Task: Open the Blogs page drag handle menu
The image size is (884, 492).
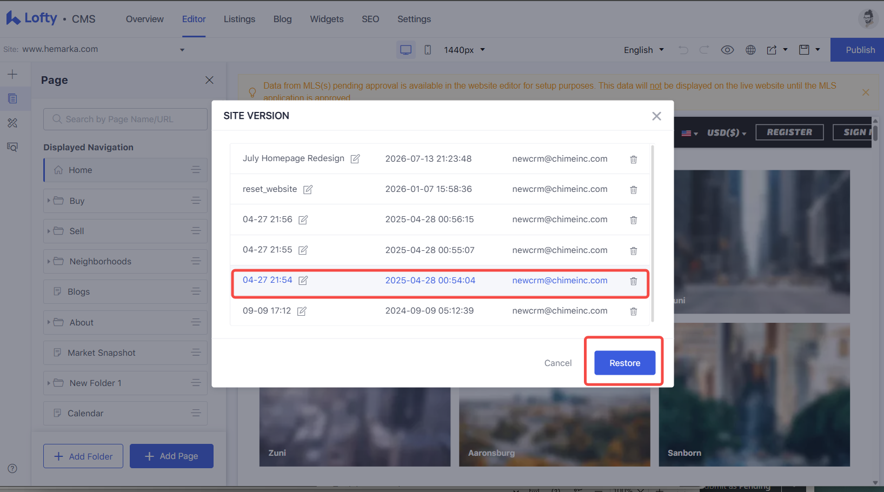Action: (x=196, y=291)
